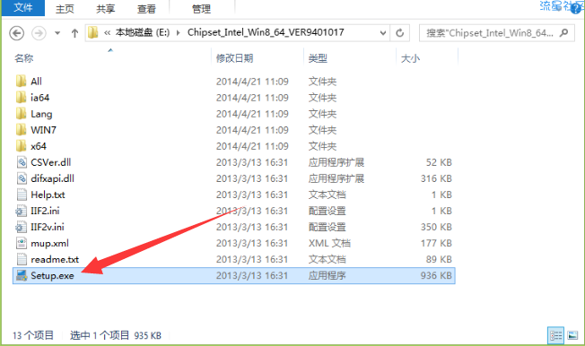This screenshot has width=585, height=346.
Task: Go up one folder level arrow
Action: tap(74, 33)
